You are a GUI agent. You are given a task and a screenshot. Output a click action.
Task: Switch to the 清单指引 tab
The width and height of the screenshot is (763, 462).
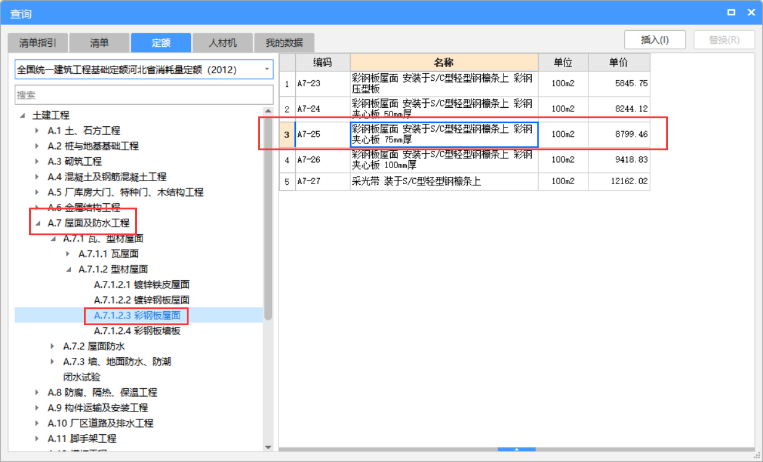pyautogui.click(x=38, y=43)
